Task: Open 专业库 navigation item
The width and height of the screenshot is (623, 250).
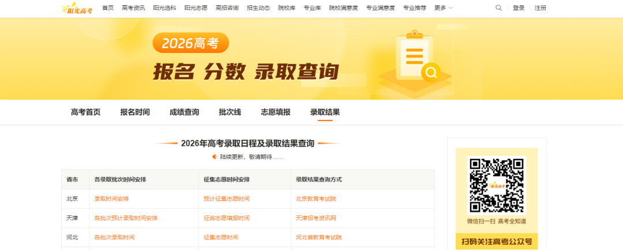Action: (x=312, y=8)
